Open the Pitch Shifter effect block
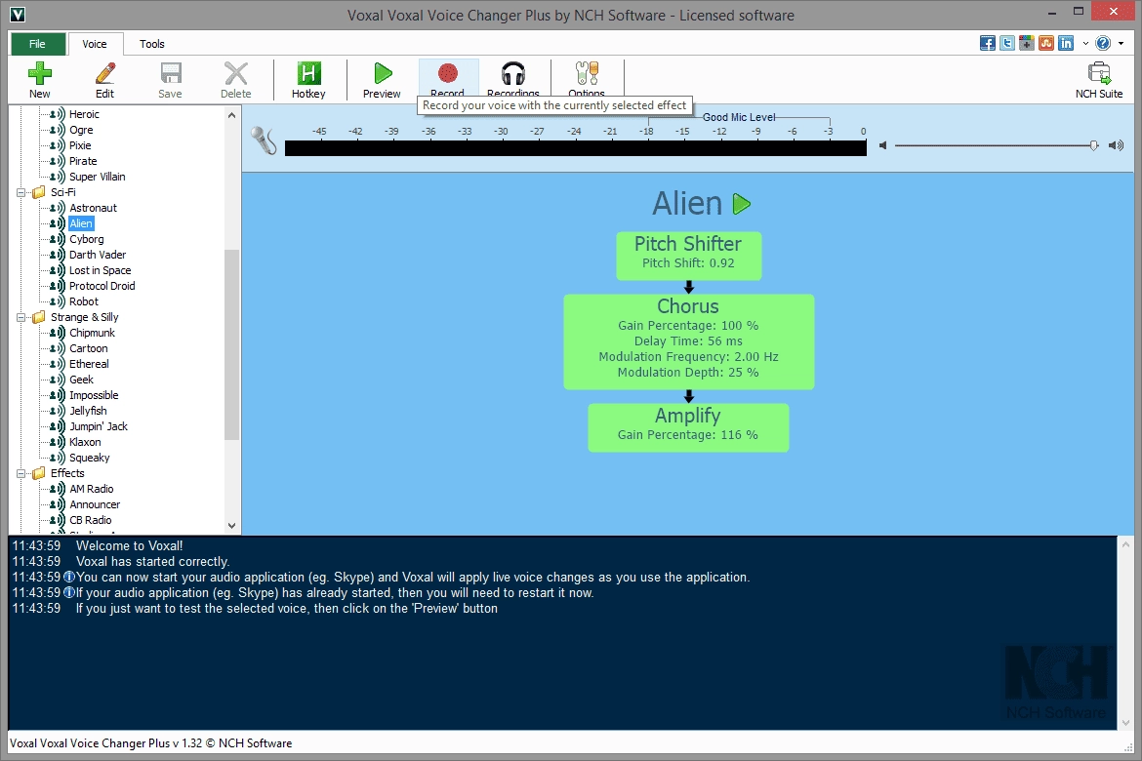 688,256
